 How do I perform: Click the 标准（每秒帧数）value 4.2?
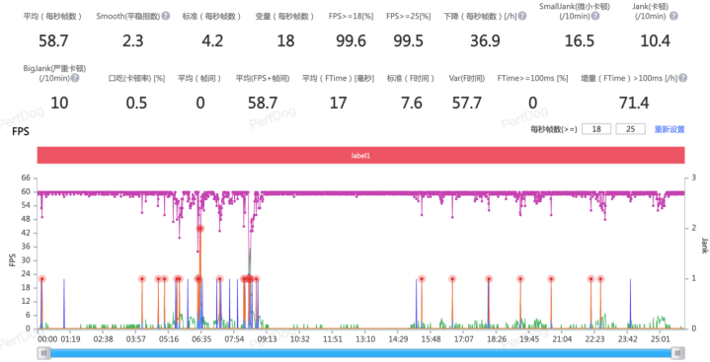212,41
